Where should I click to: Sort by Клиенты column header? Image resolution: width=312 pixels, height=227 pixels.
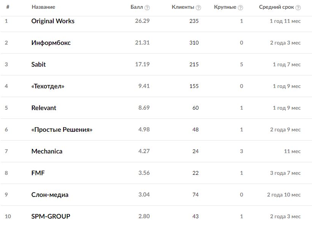pos(183,7)
